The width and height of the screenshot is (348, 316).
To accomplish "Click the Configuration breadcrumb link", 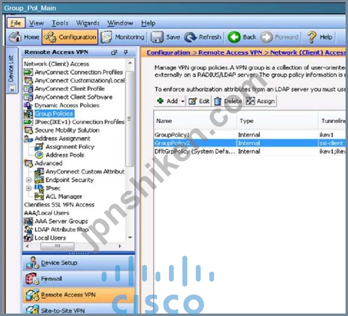I will tap(169, 52).
